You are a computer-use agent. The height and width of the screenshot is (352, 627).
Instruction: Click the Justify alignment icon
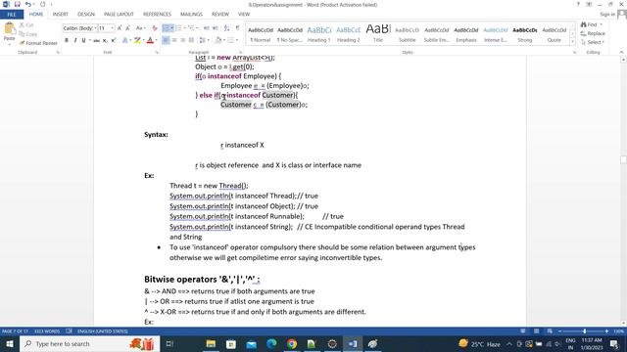pyautogui.click(x=191, y=40)
